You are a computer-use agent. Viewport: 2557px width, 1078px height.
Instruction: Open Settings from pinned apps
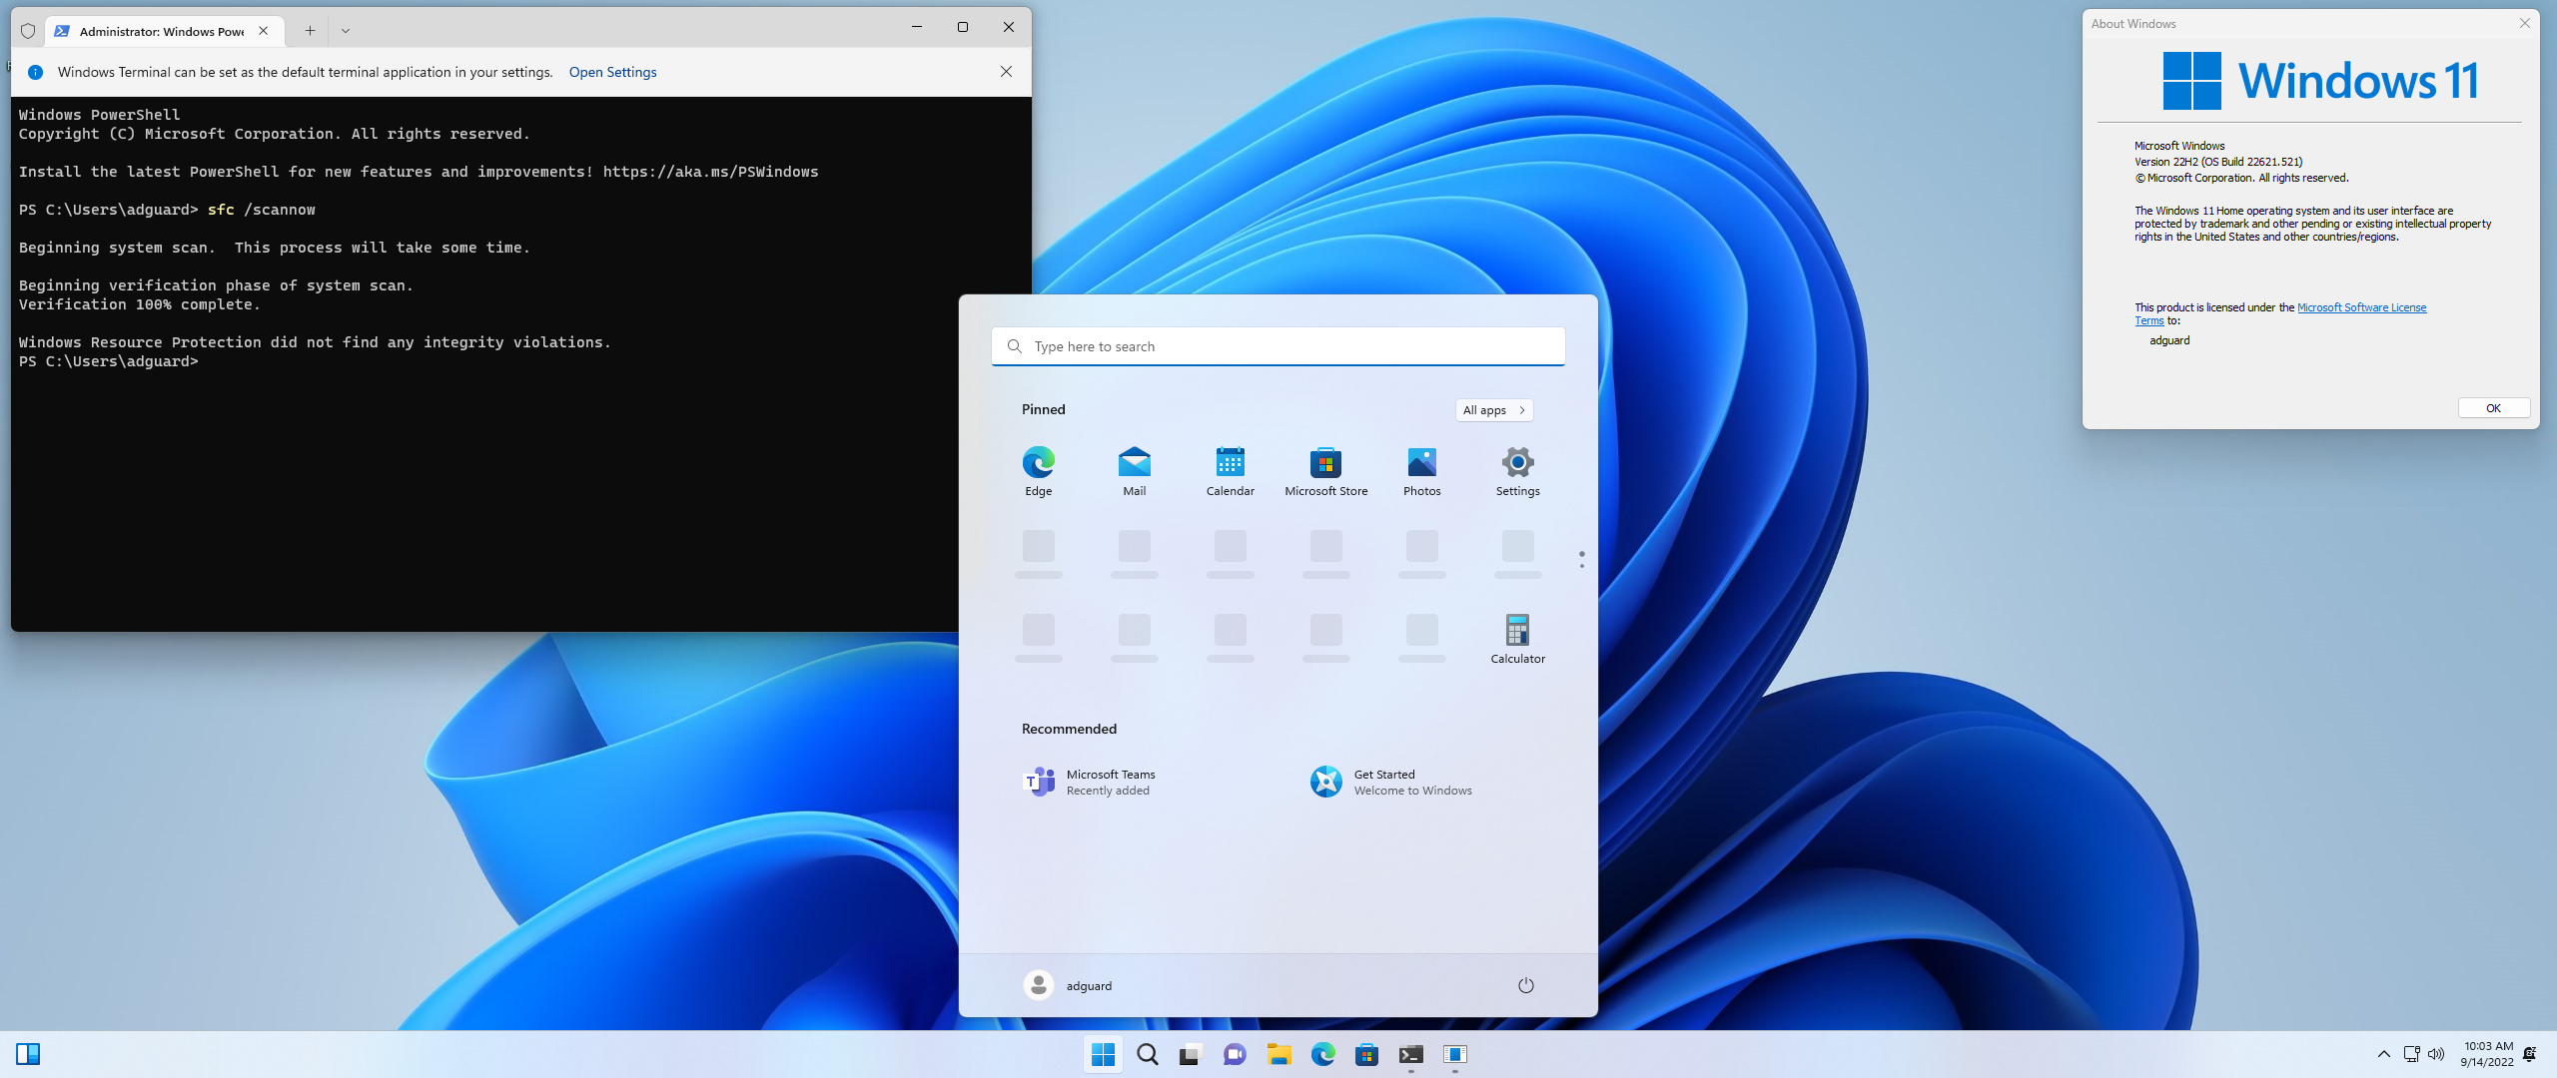point(1517,470)
